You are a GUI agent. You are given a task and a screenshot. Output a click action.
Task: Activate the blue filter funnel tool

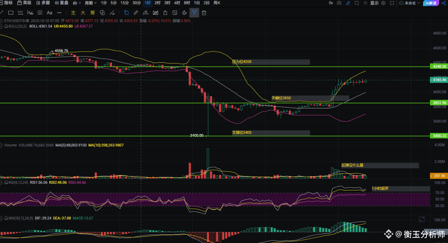(x=194, y=13)
